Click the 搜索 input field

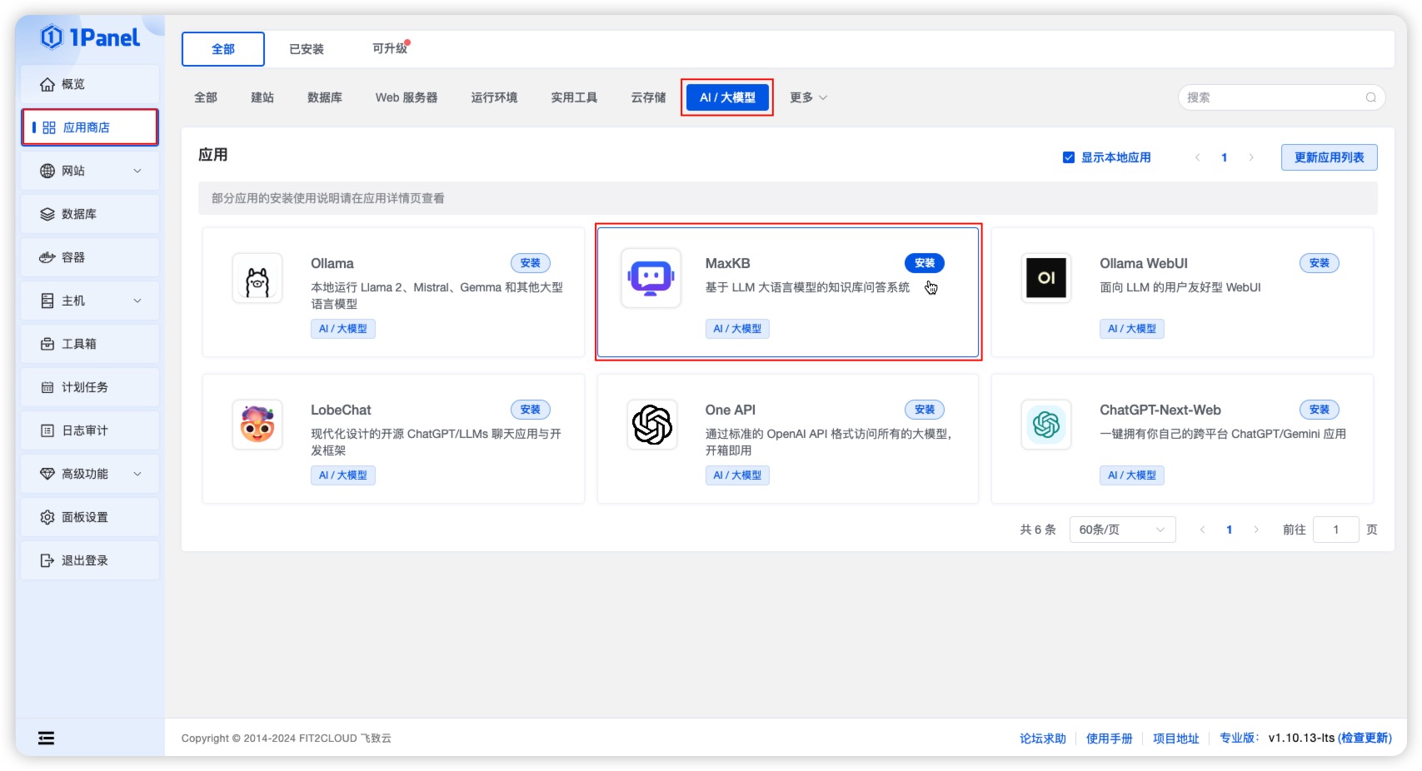(1272, 97)
